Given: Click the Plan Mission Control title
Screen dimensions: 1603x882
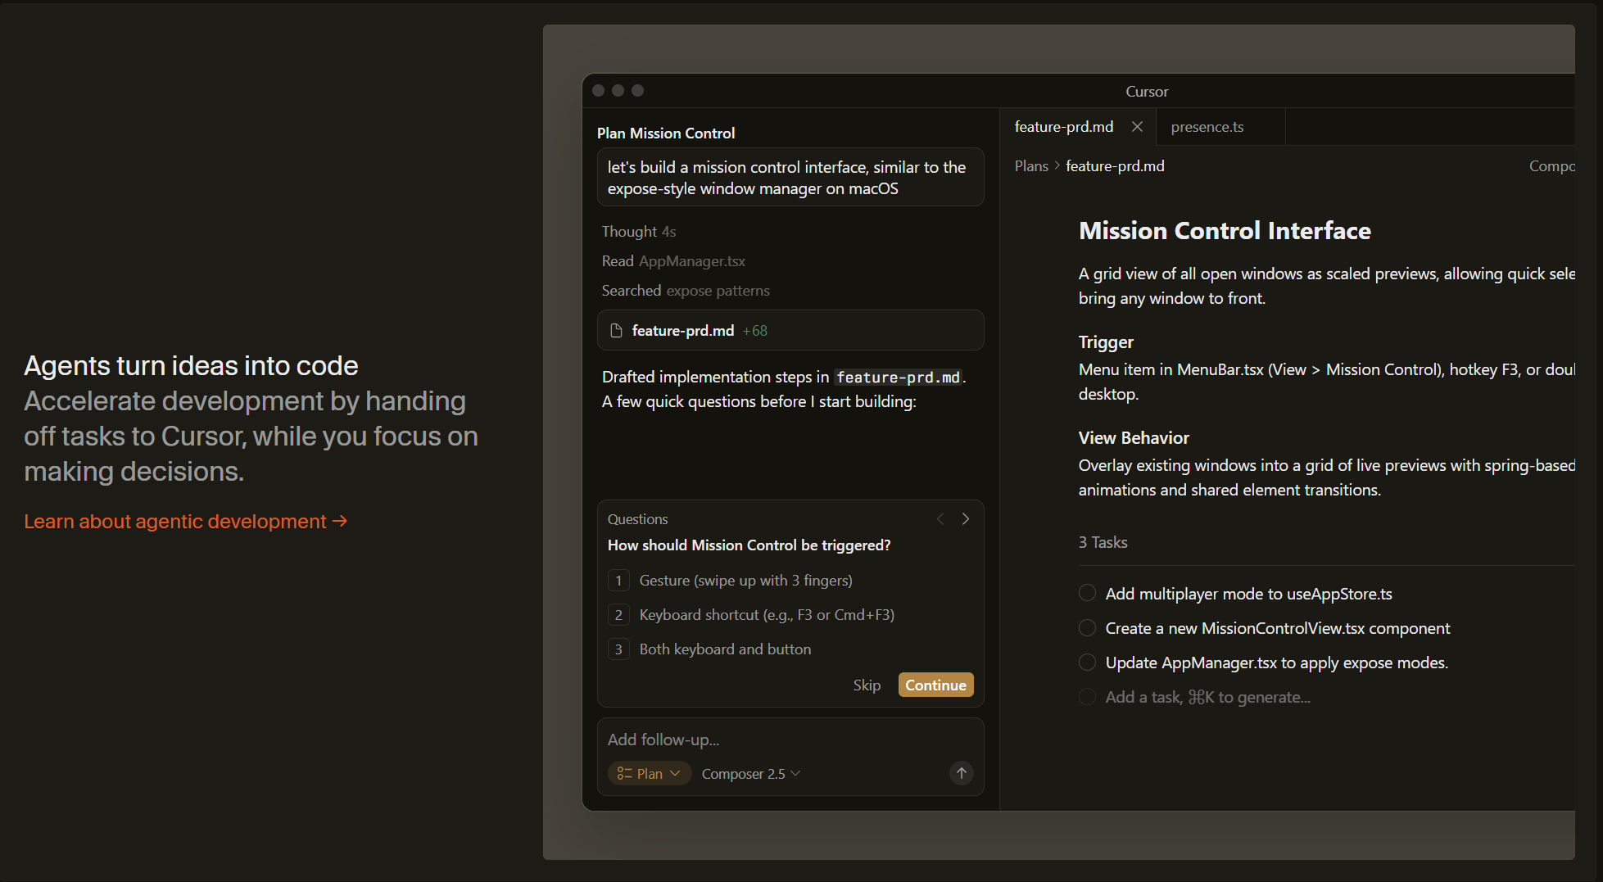Looking at the screenshot, I should coord(666,133).
